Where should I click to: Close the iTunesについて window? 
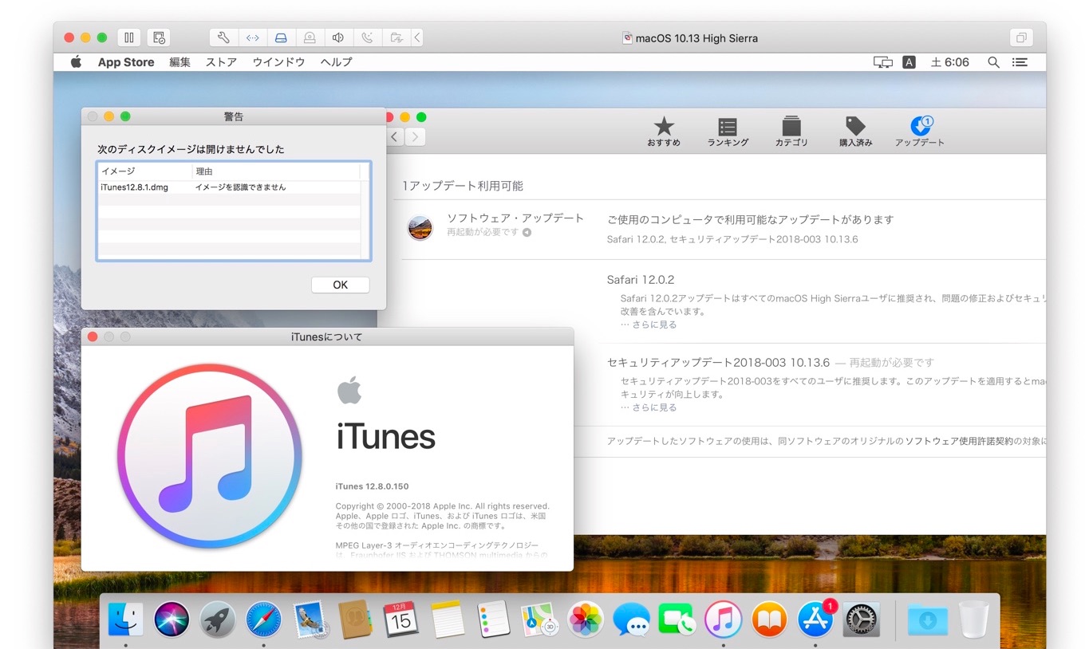(x=93, y=337)
